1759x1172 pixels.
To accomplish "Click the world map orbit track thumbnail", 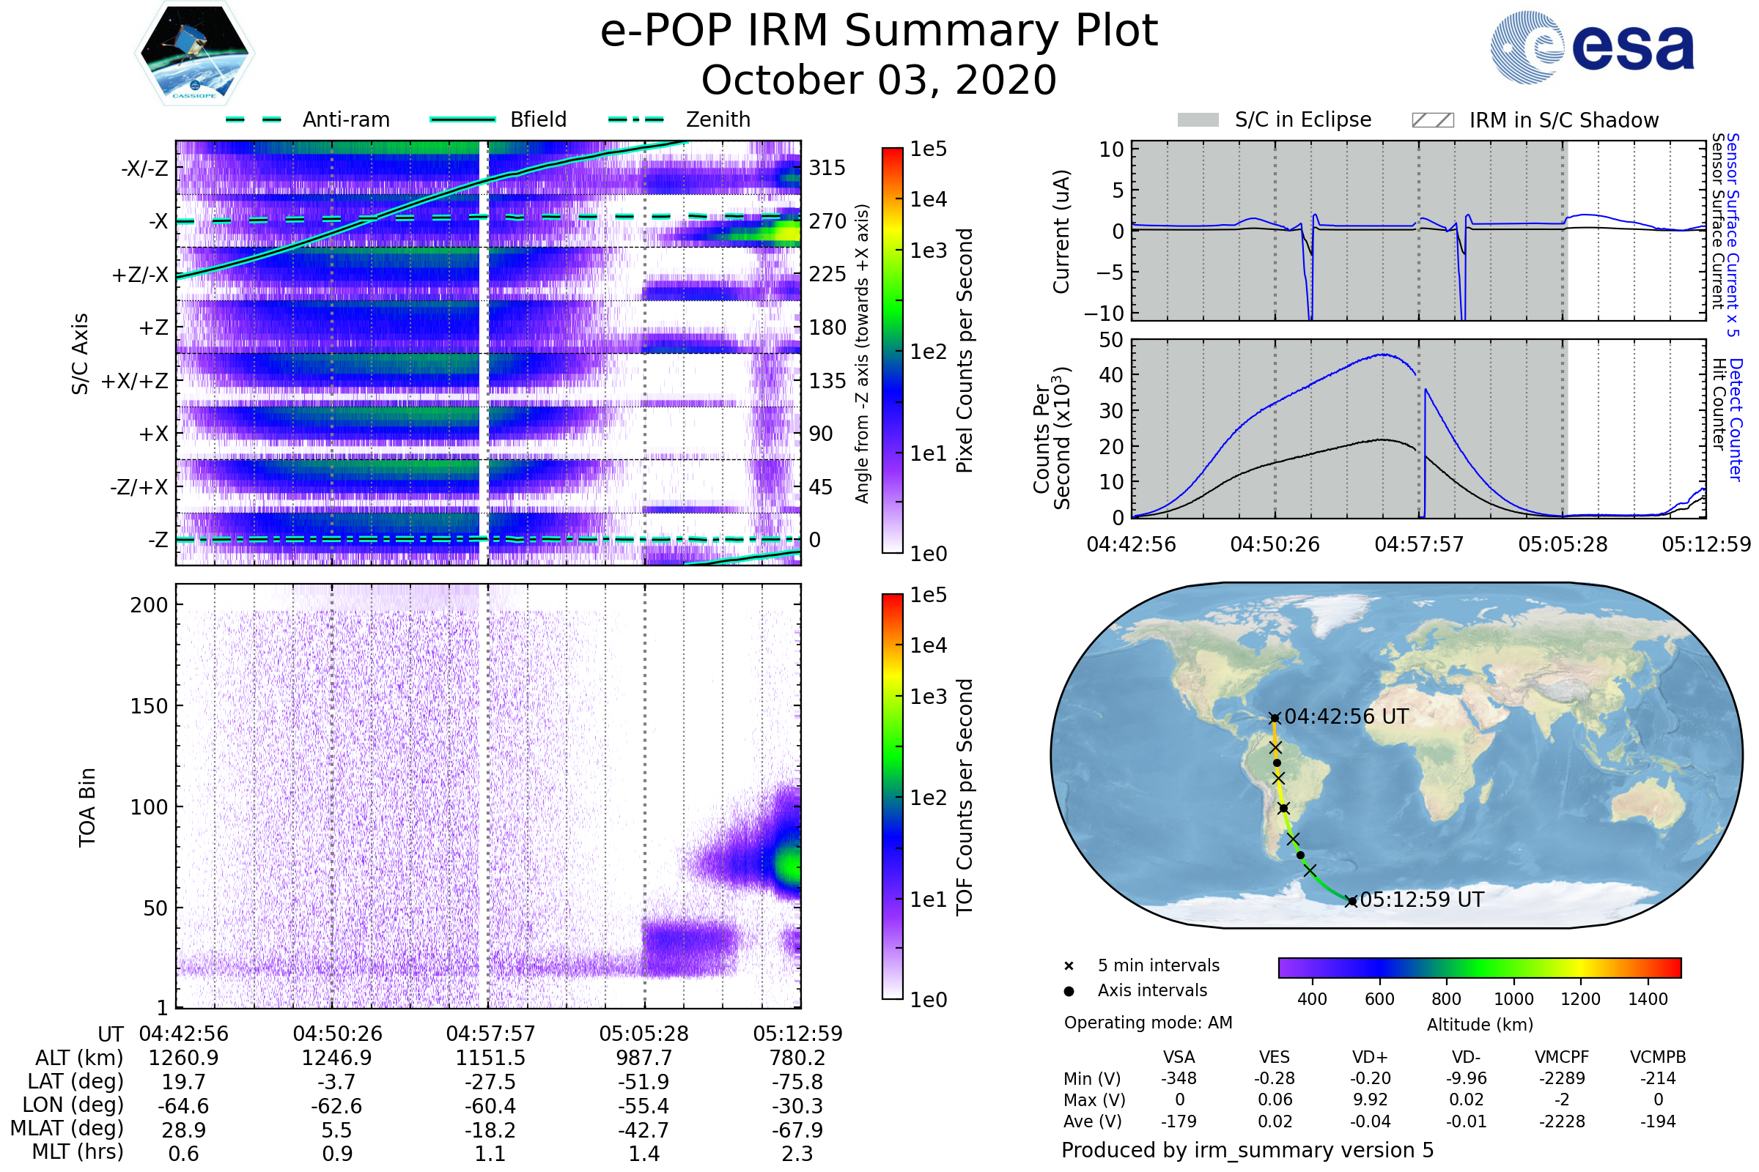I will pos(1395,755).
